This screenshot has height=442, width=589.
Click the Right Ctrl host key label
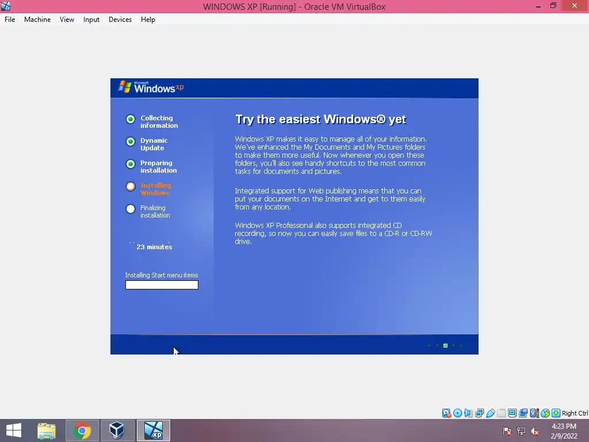(x=575, y=413)
